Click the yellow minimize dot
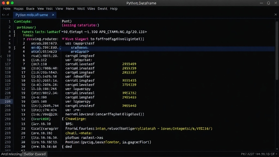Viewport: 279px width, 157px height. (x=8, y=3)
